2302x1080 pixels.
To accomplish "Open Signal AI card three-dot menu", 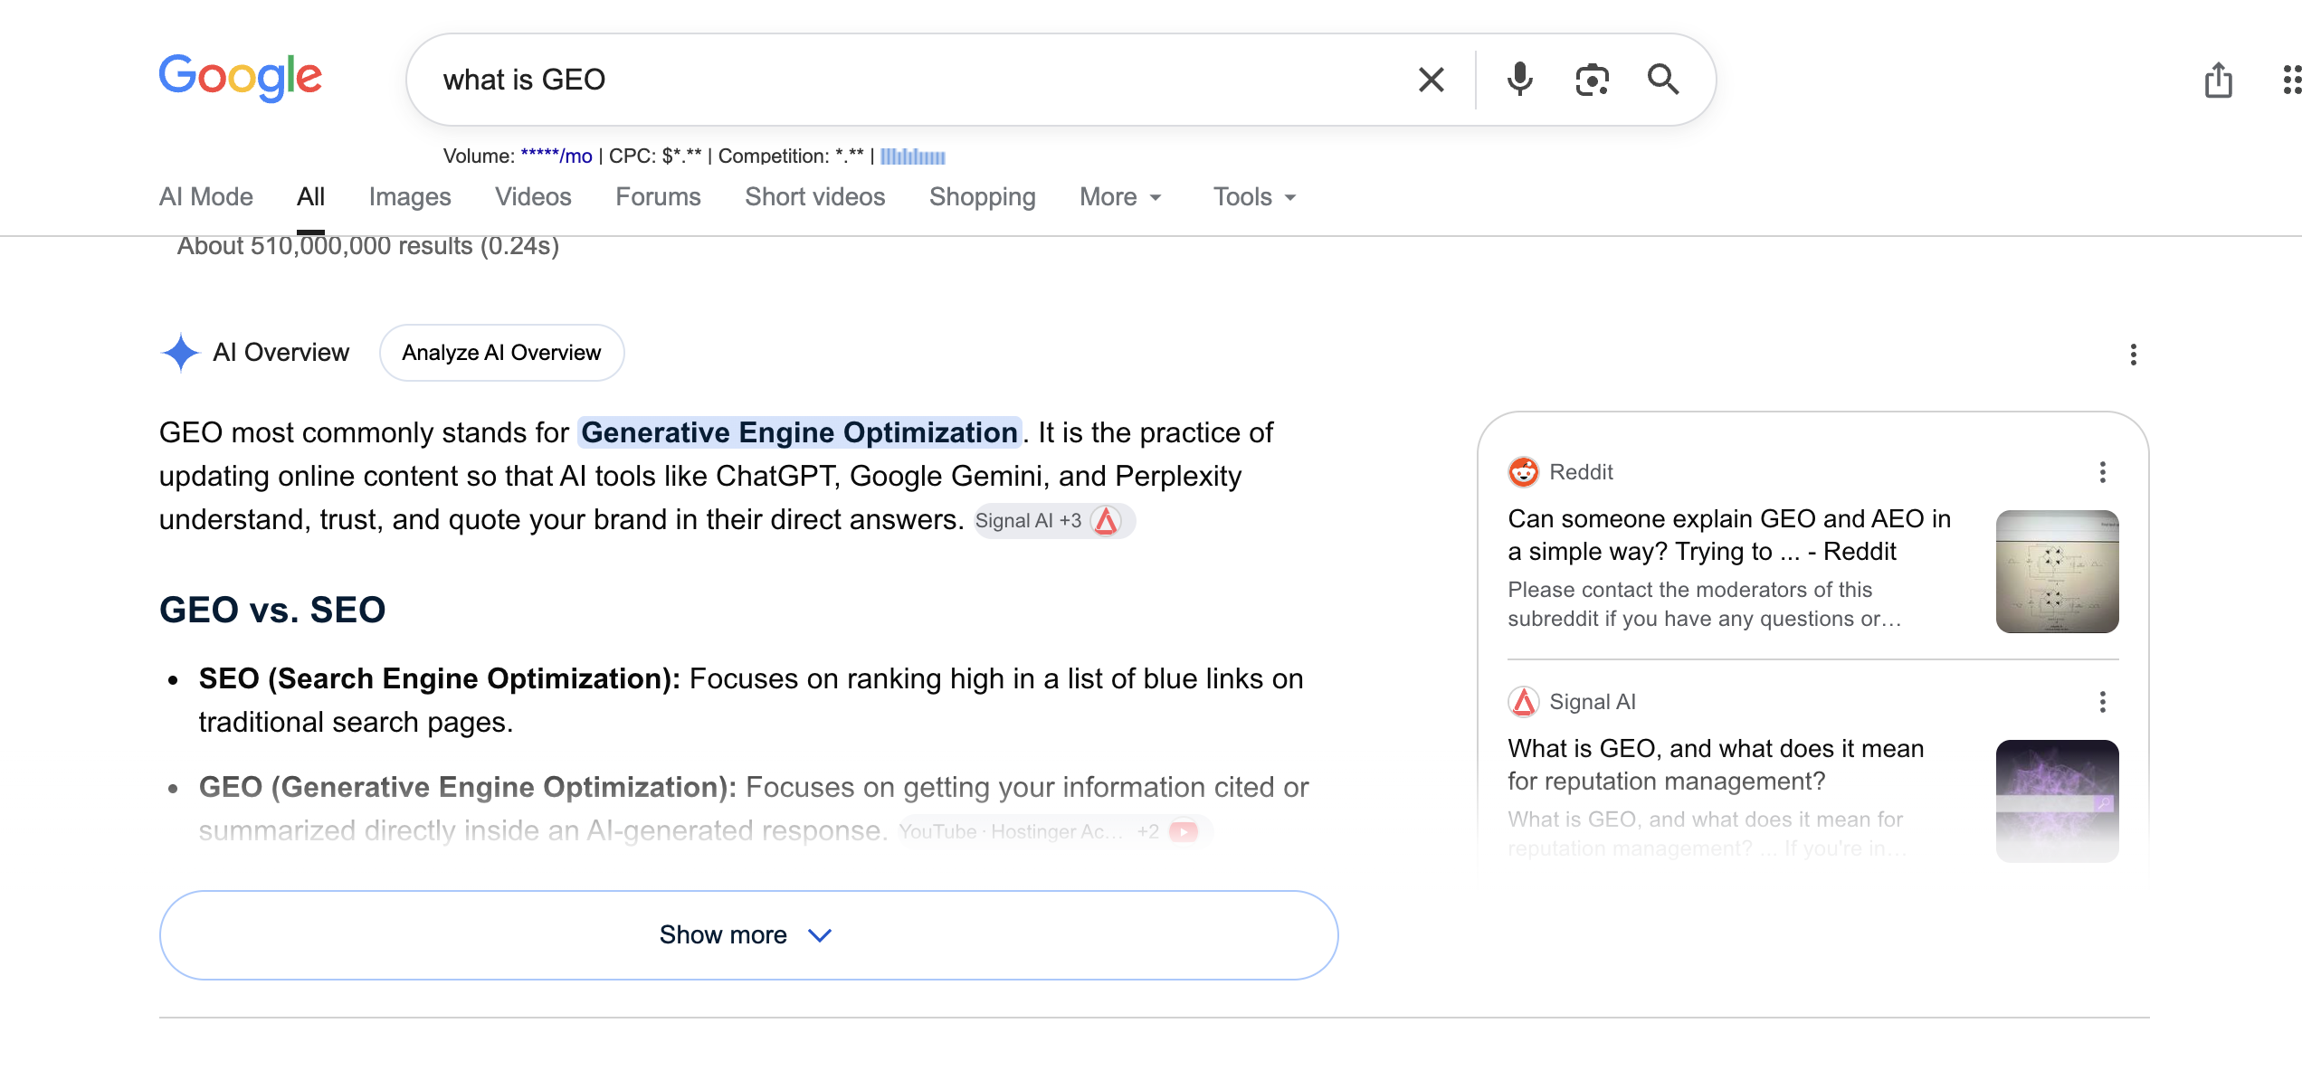I will (2102, 702).
